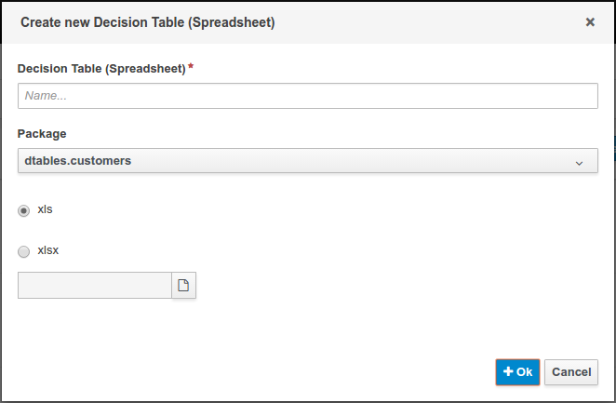Click the file browse icon

click(183, 286)
